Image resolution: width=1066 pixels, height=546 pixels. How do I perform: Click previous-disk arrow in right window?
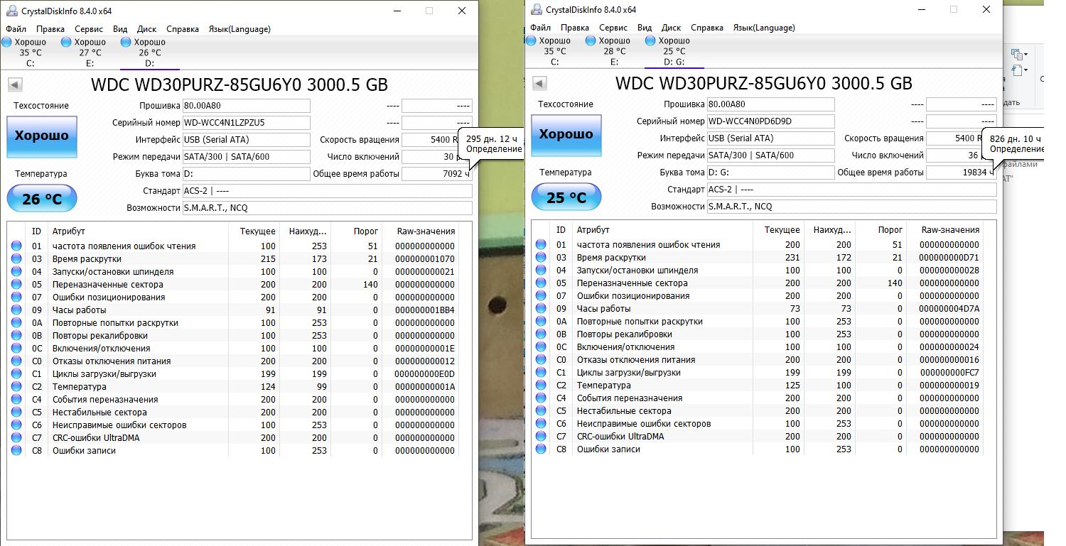click(538, 84)
